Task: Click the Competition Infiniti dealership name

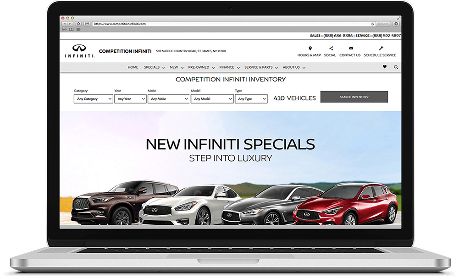Action: coord(125,51)
